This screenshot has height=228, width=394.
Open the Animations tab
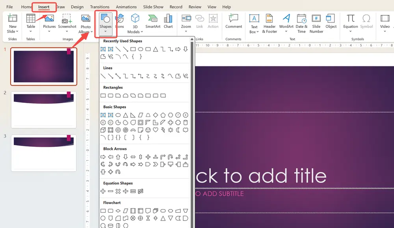click(126, 7)
